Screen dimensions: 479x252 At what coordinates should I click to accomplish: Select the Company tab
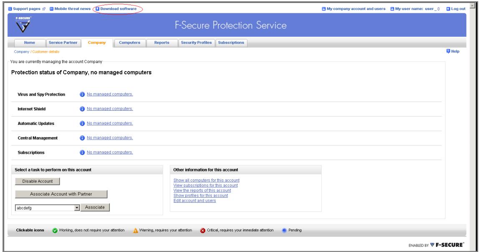point(97,43)
